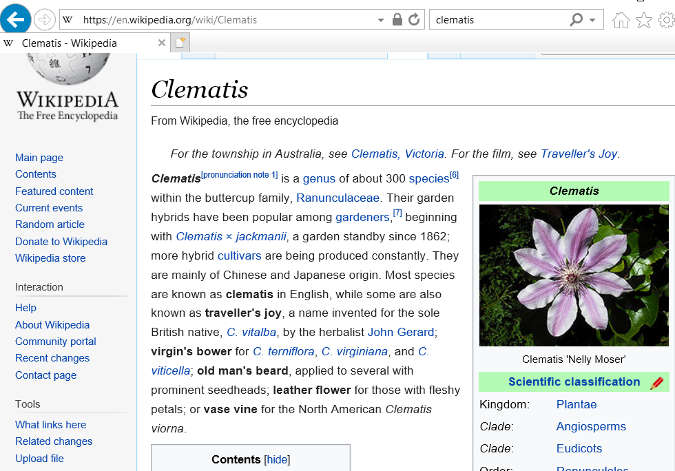The image size is (675, 471).
Task: Open a new tab with the new tab button
Action: pos(180,43)
